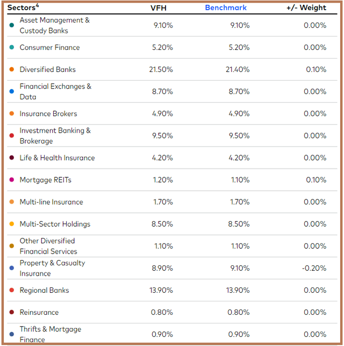Click the 8.90% VFH value for Property & Casualty
The width and height of the screenshot is (344, 346).
tap(162, 268)
